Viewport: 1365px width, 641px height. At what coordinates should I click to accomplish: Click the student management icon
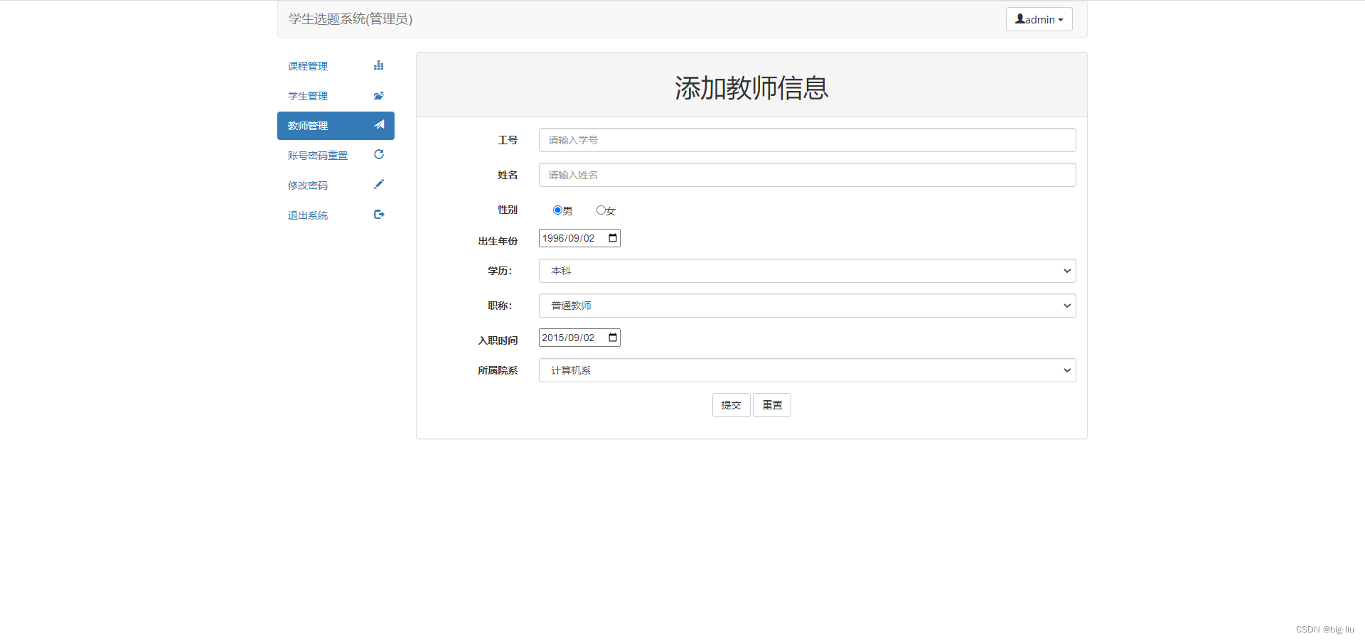[x=379, y=95]
